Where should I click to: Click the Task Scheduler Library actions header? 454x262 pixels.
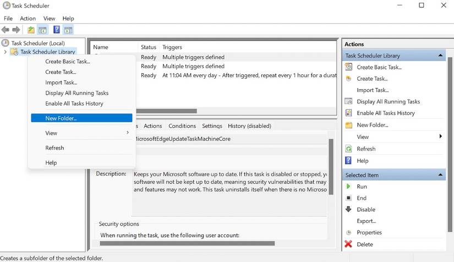[394, 55]
